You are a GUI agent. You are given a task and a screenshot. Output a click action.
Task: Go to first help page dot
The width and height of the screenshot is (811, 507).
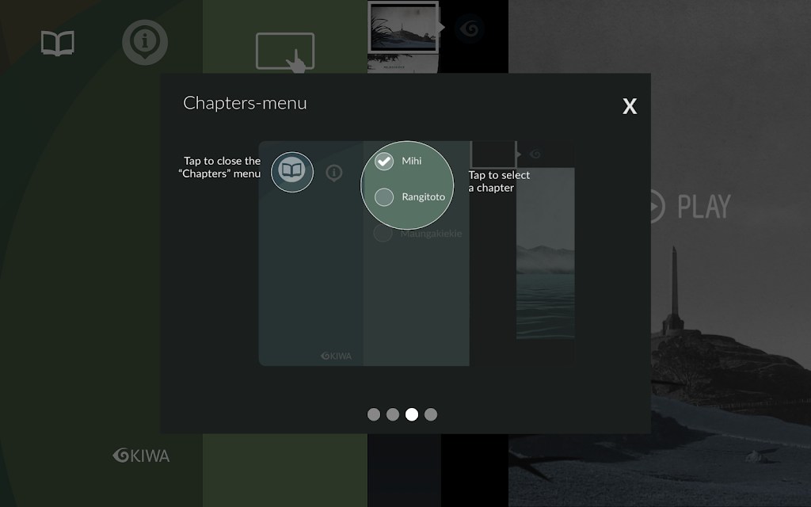coord(374,414)
